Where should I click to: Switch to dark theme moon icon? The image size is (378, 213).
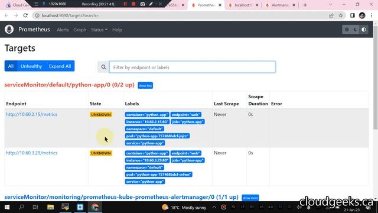(x=356, y=30)
